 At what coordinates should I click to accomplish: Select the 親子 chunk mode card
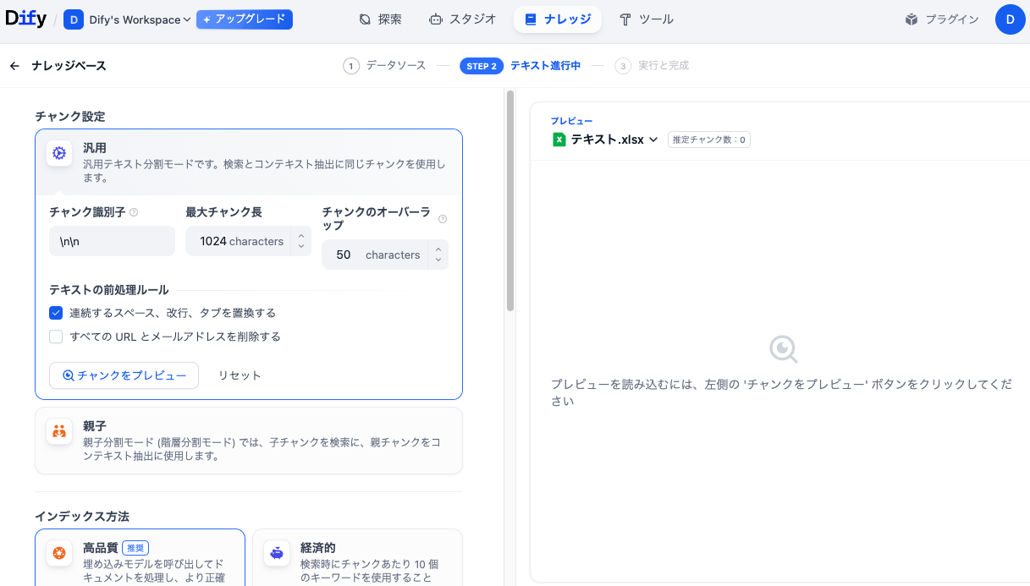(248, 441)
